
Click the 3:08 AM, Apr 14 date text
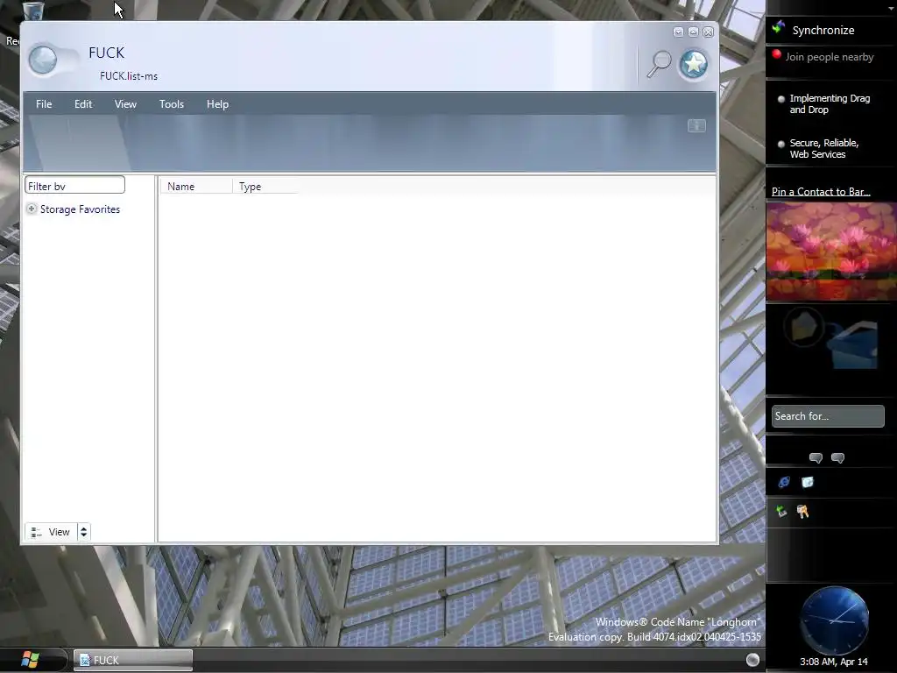(x=834, y=662)
